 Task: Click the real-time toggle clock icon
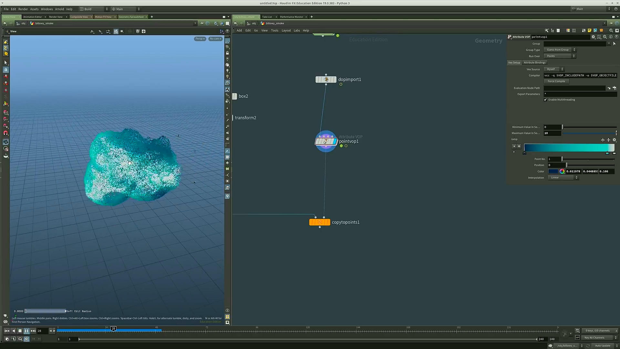[x=26, y=339]
